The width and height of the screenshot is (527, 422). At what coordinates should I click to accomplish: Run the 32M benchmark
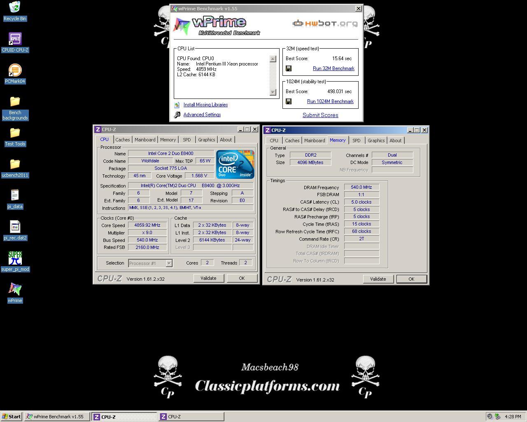(x=333, y=68)
